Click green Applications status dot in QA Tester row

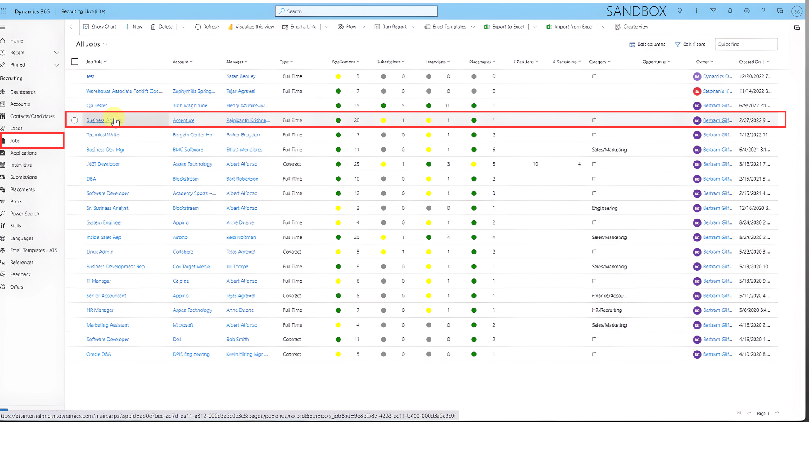tap(338, 106)
